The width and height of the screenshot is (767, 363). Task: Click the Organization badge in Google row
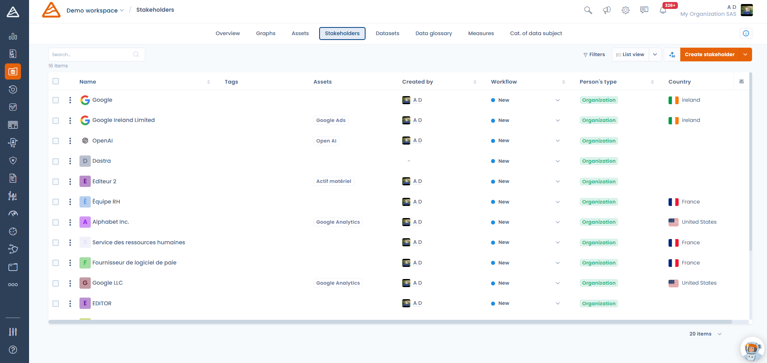pyautogui.click(x=599, y=100)
